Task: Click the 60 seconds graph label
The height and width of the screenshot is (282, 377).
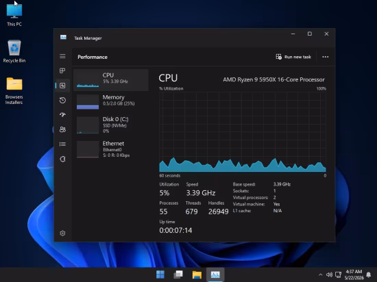Action: point(170,176)
